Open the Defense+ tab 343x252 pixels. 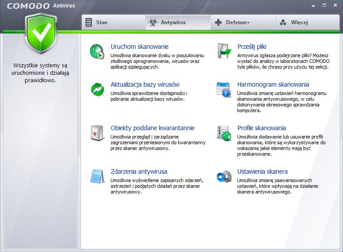(x=243, y=22)
